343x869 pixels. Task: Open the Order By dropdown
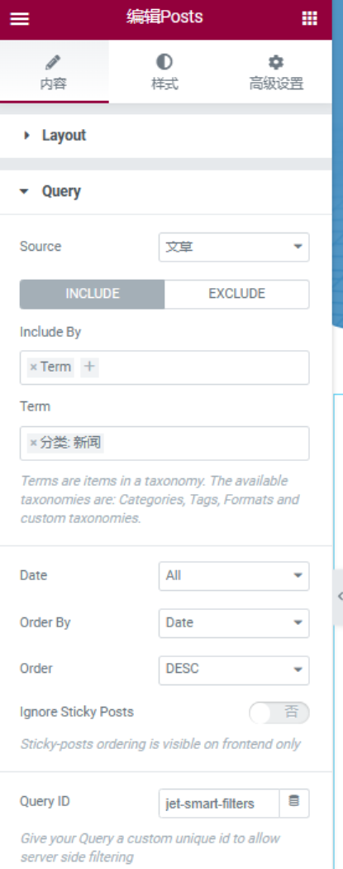(x=234, y=623)
